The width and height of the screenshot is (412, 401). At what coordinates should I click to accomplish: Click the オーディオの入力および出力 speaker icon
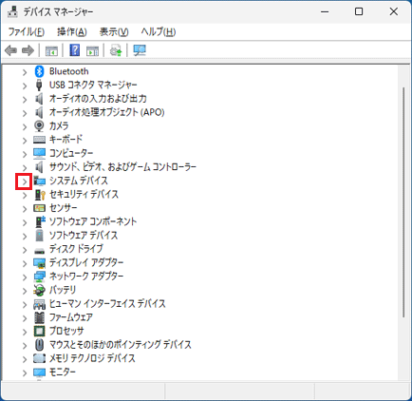pos(39,99)
